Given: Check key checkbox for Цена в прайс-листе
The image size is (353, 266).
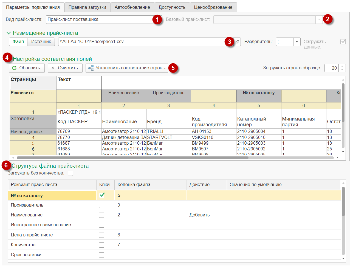Looking at the screenshot, I should click(x=102, y=235).
